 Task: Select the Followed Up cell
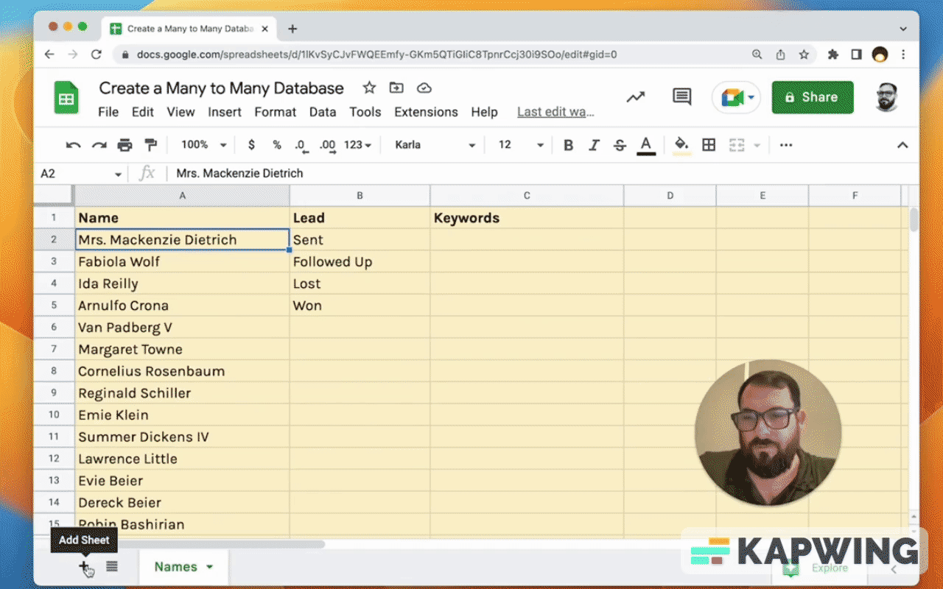(360, 262)
